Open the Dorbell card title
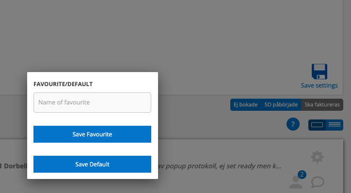Image resolution: width=351 pixels, height=193 pixels. (14, 166)
